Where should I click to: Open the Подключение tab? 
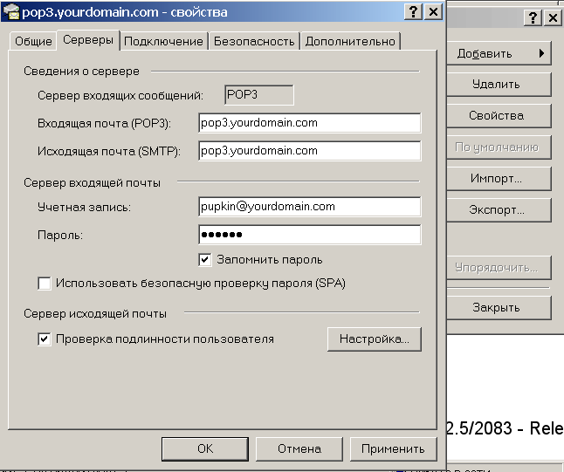point(163,41)
